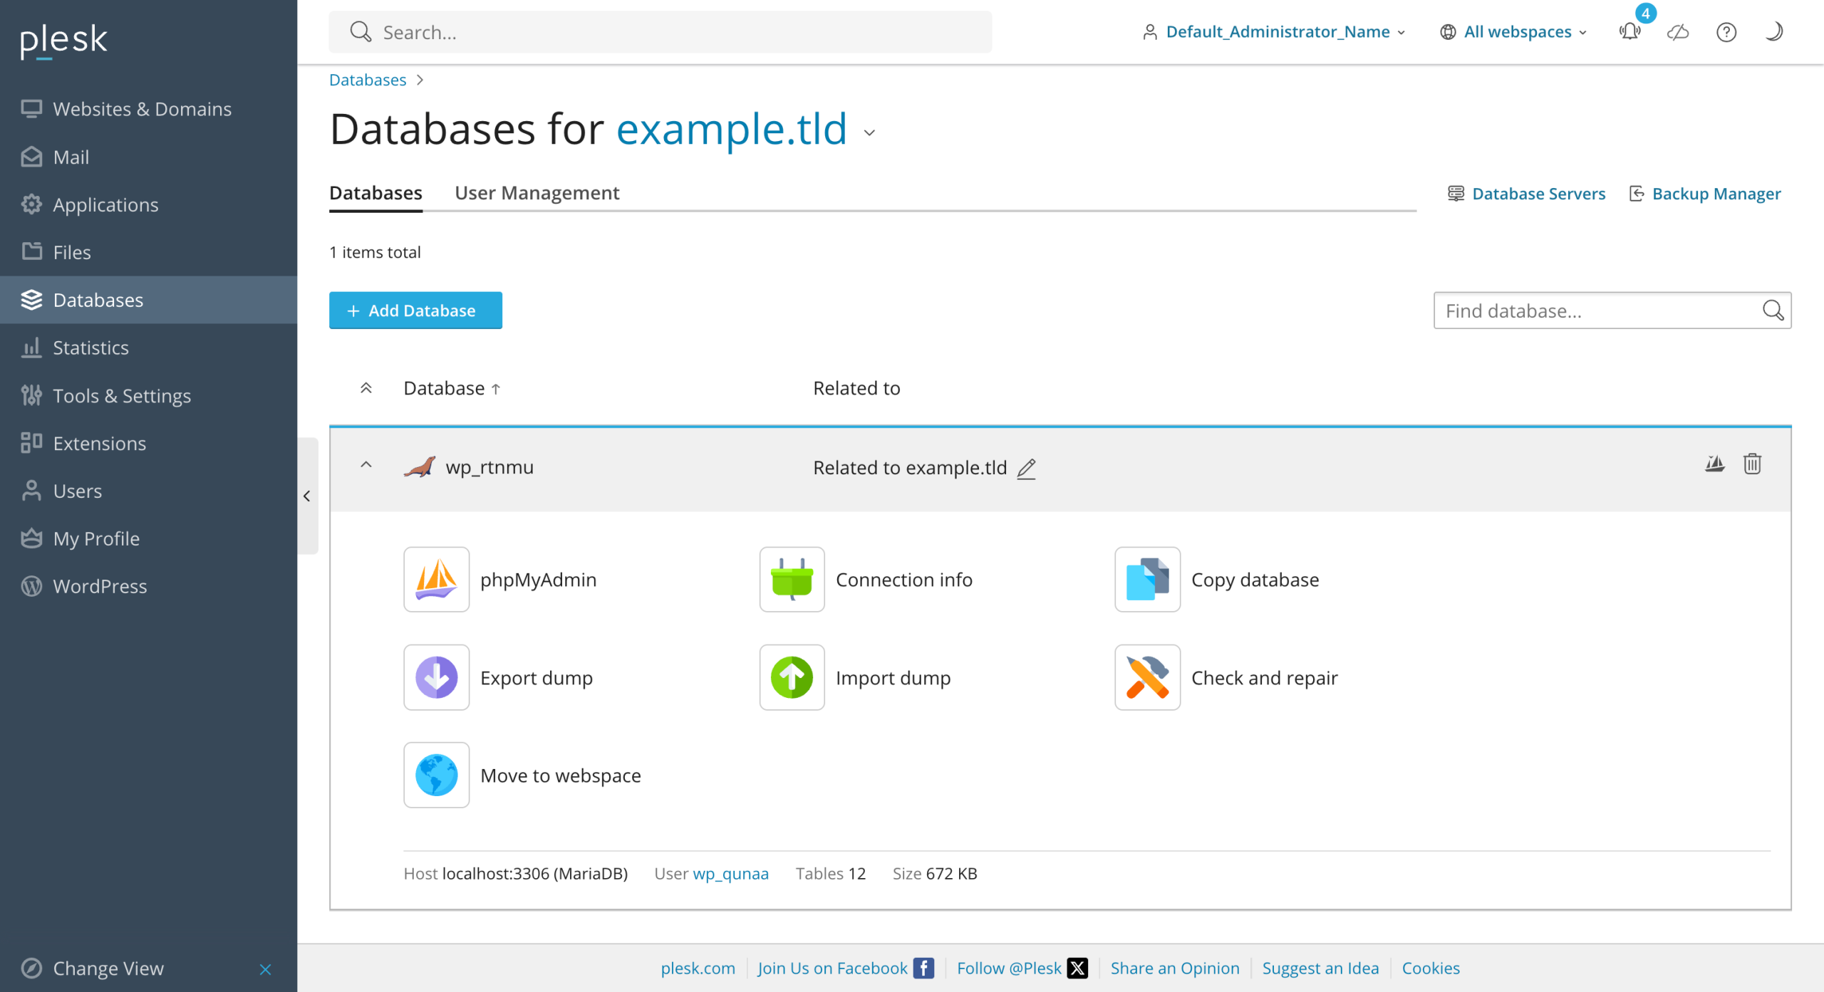Click the Export dump icon
Viewport: 1824px width, 992px height.
[436, 677]
